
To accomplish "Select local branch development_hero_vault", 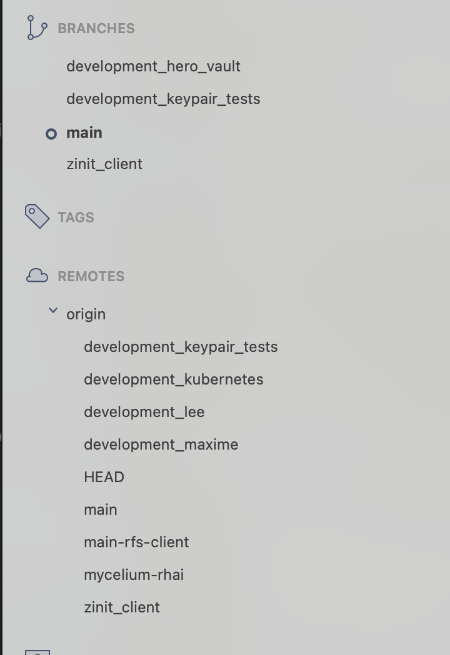I will pyautogui.click(x=153, y=66).
